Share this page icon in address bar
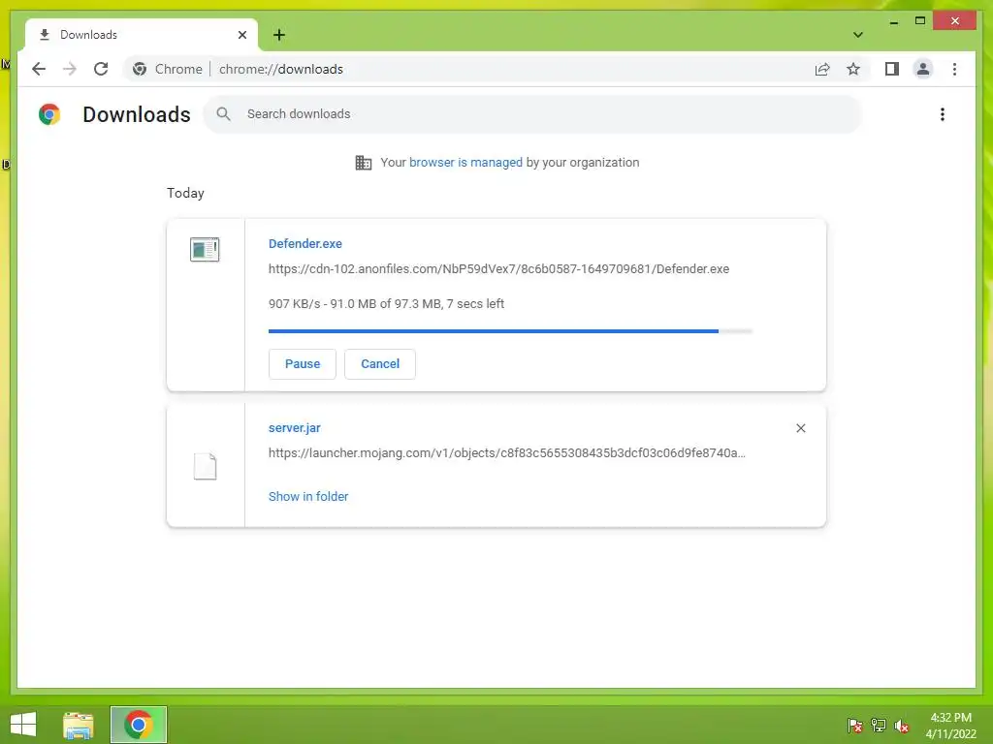Screen dimensions: 993x744 coord(822,69)
